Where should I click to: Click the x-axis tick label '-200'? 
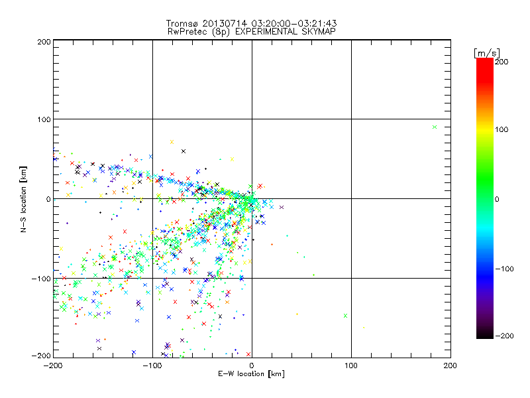pos(53,365)
